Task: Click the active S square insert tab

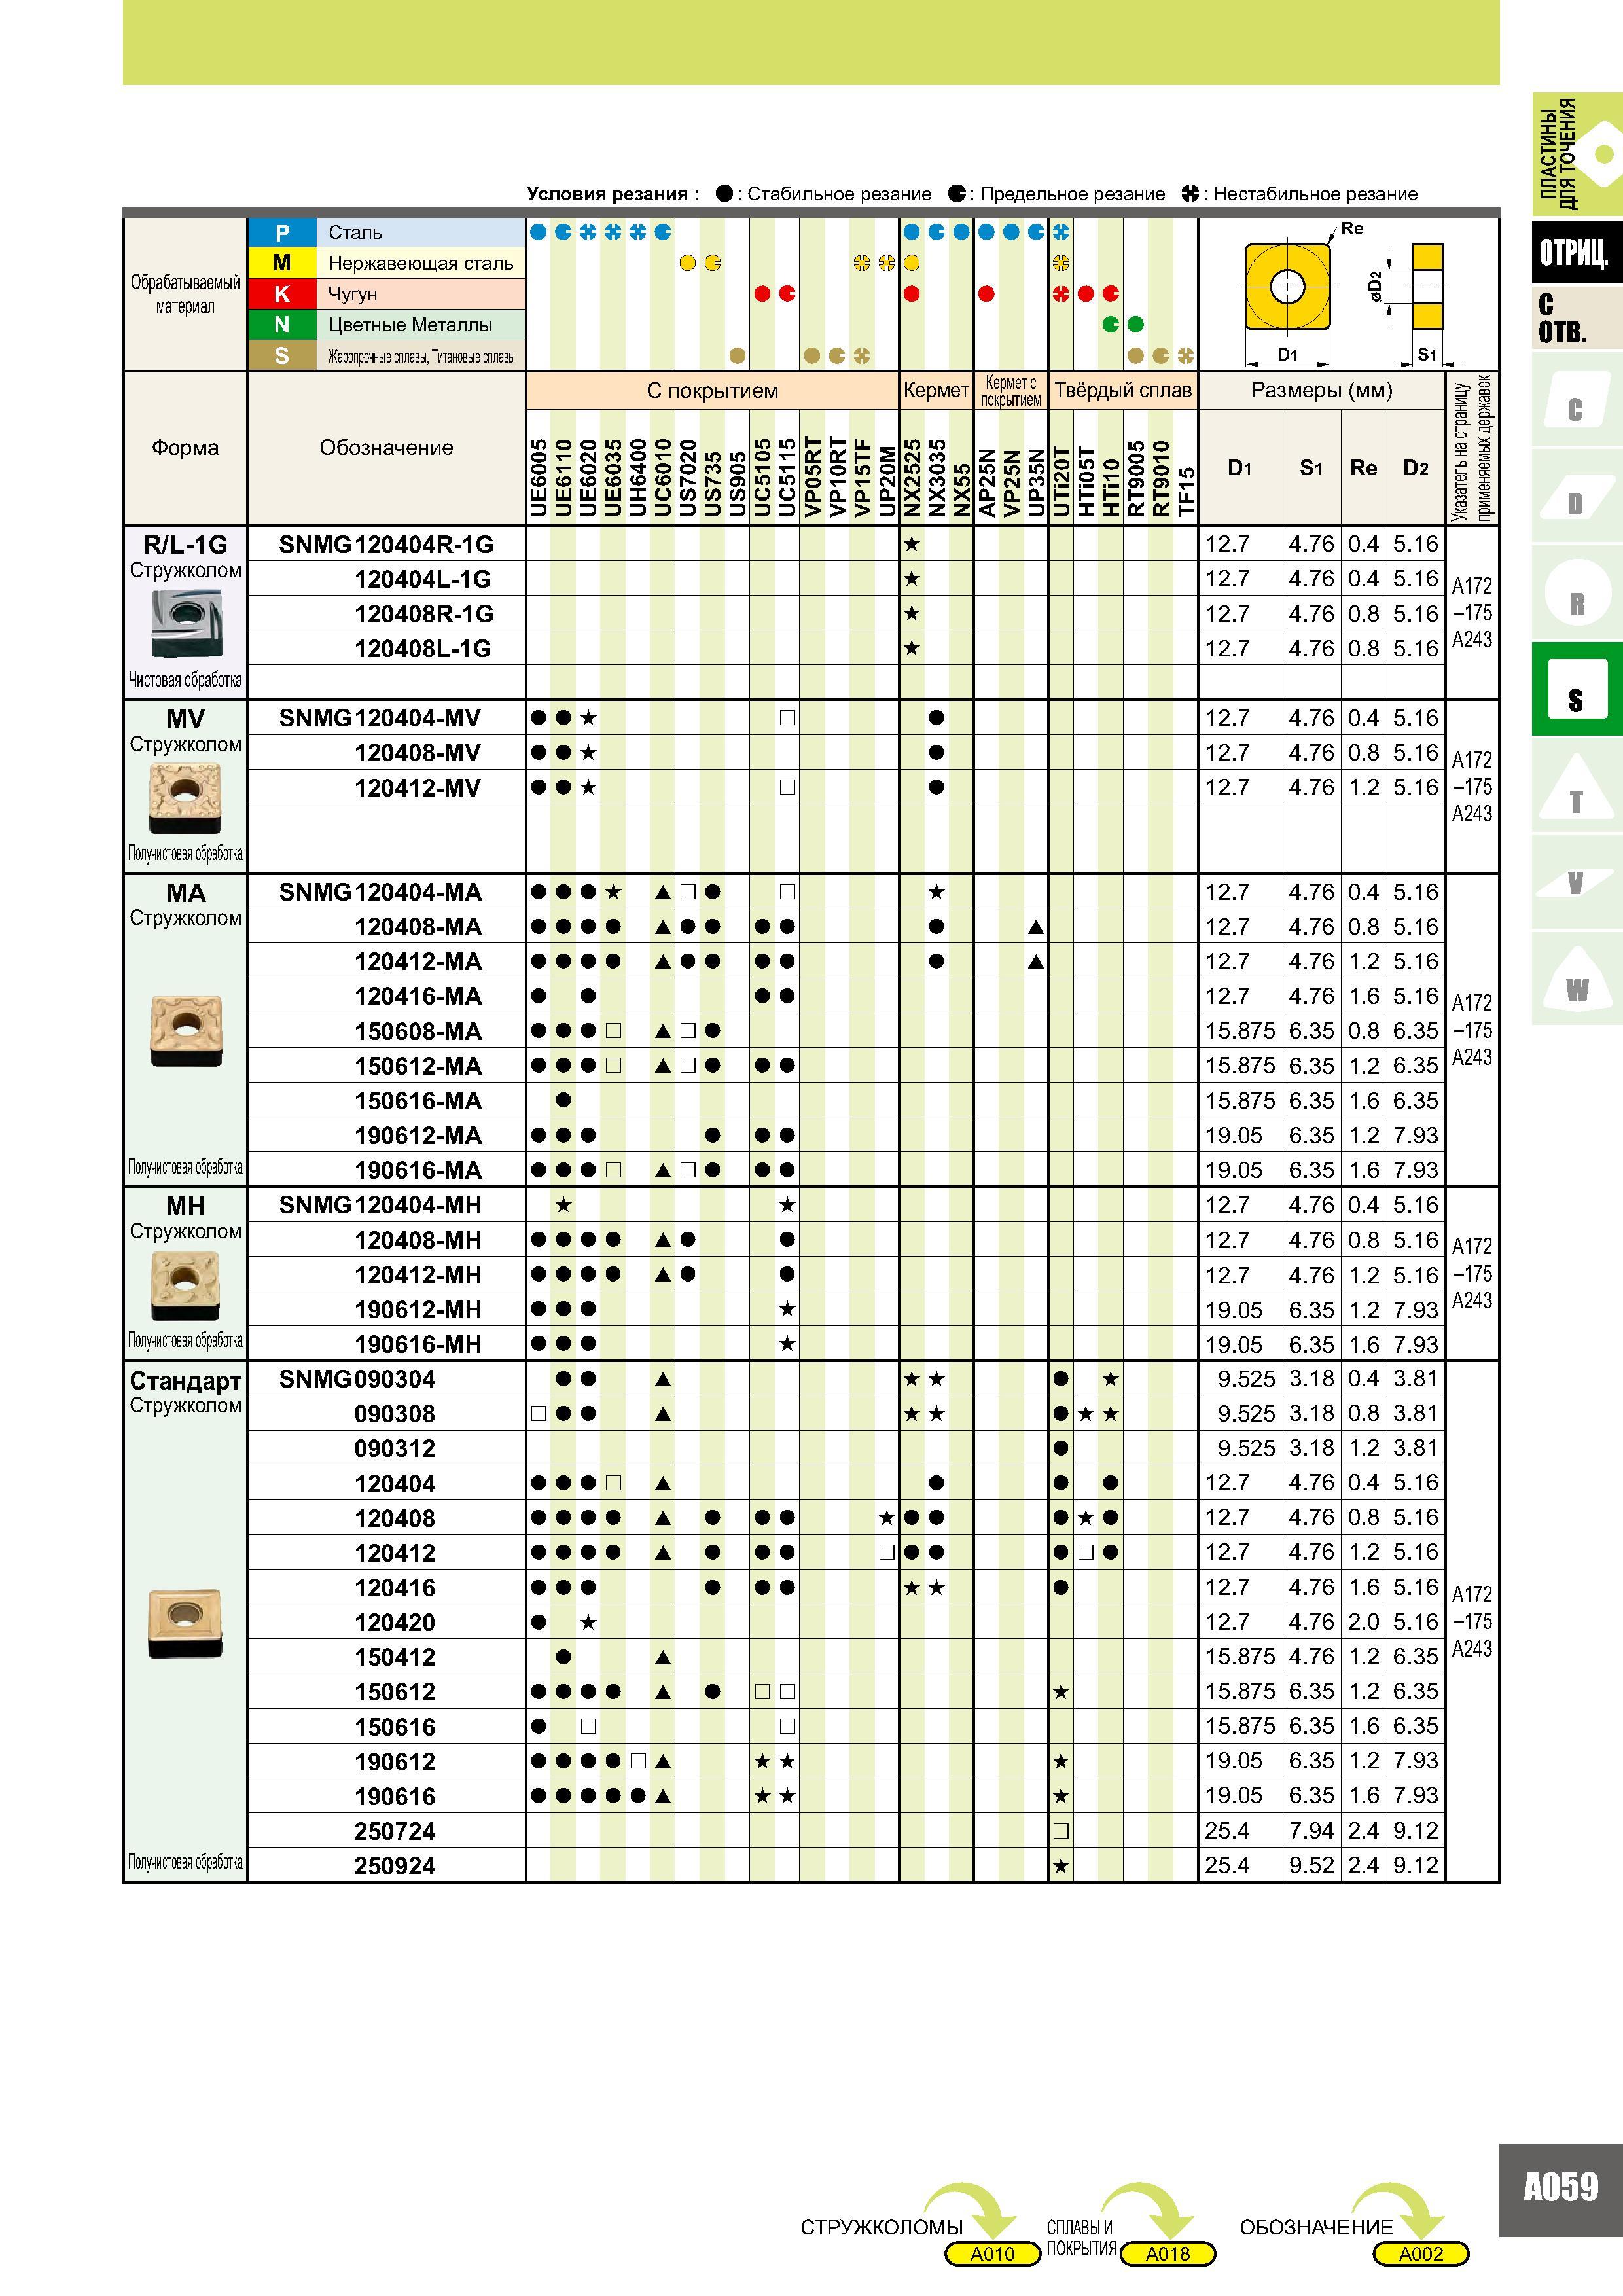Action: [x=1577, y=690]
